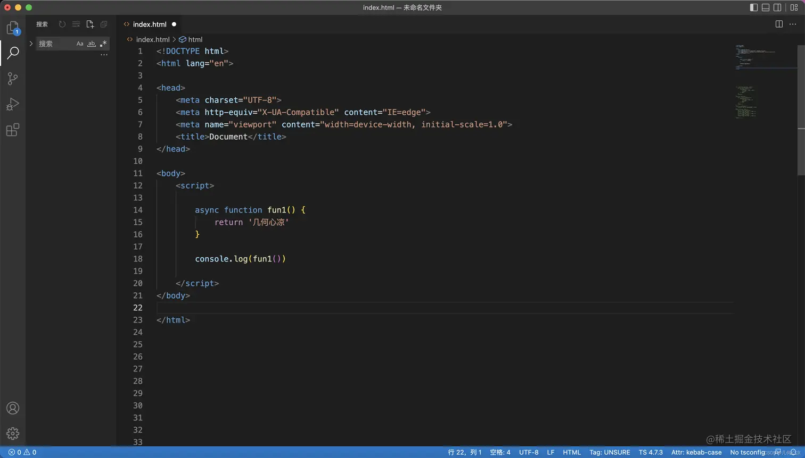Open the Manage gear icon

pyautogui.click(x=13, y=434)
